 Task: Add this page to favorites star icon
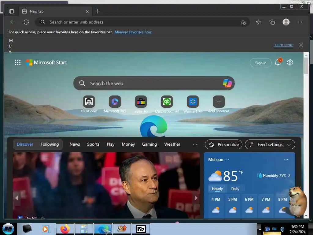(x=243, y=22)
